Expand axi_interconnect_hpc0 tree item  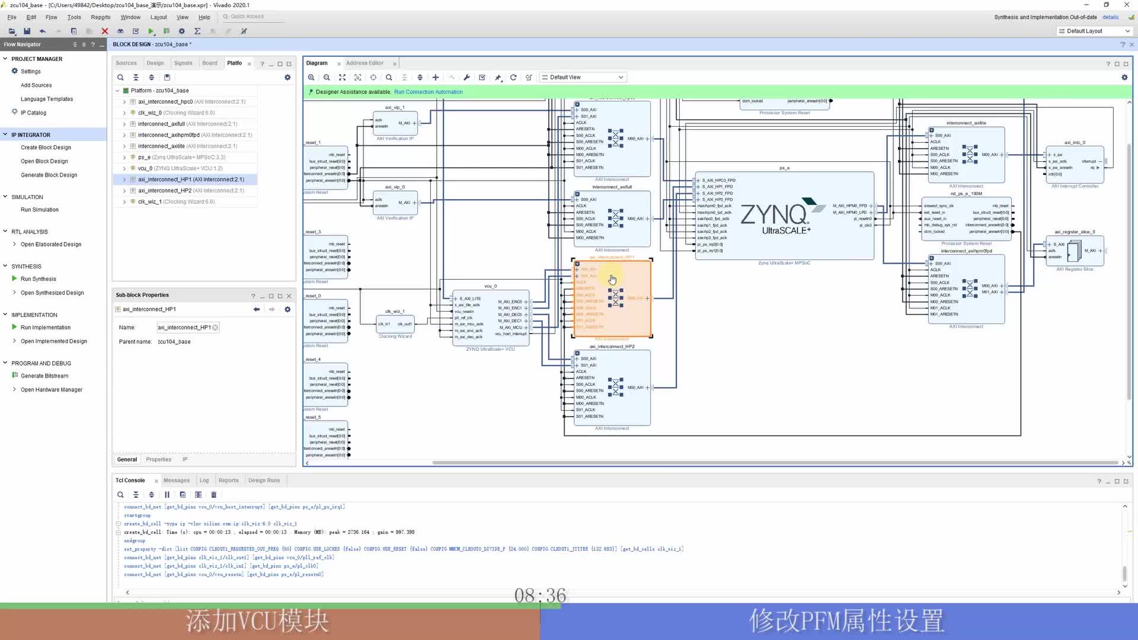point(124,101)
